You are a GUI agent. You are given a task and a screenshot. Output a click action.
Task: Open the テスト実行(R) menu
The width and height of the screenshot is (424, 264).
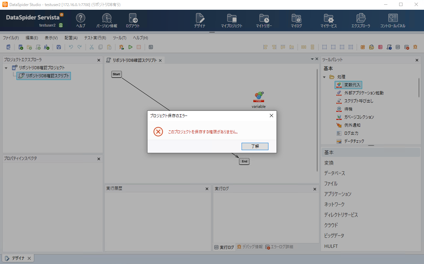point(95,38)
